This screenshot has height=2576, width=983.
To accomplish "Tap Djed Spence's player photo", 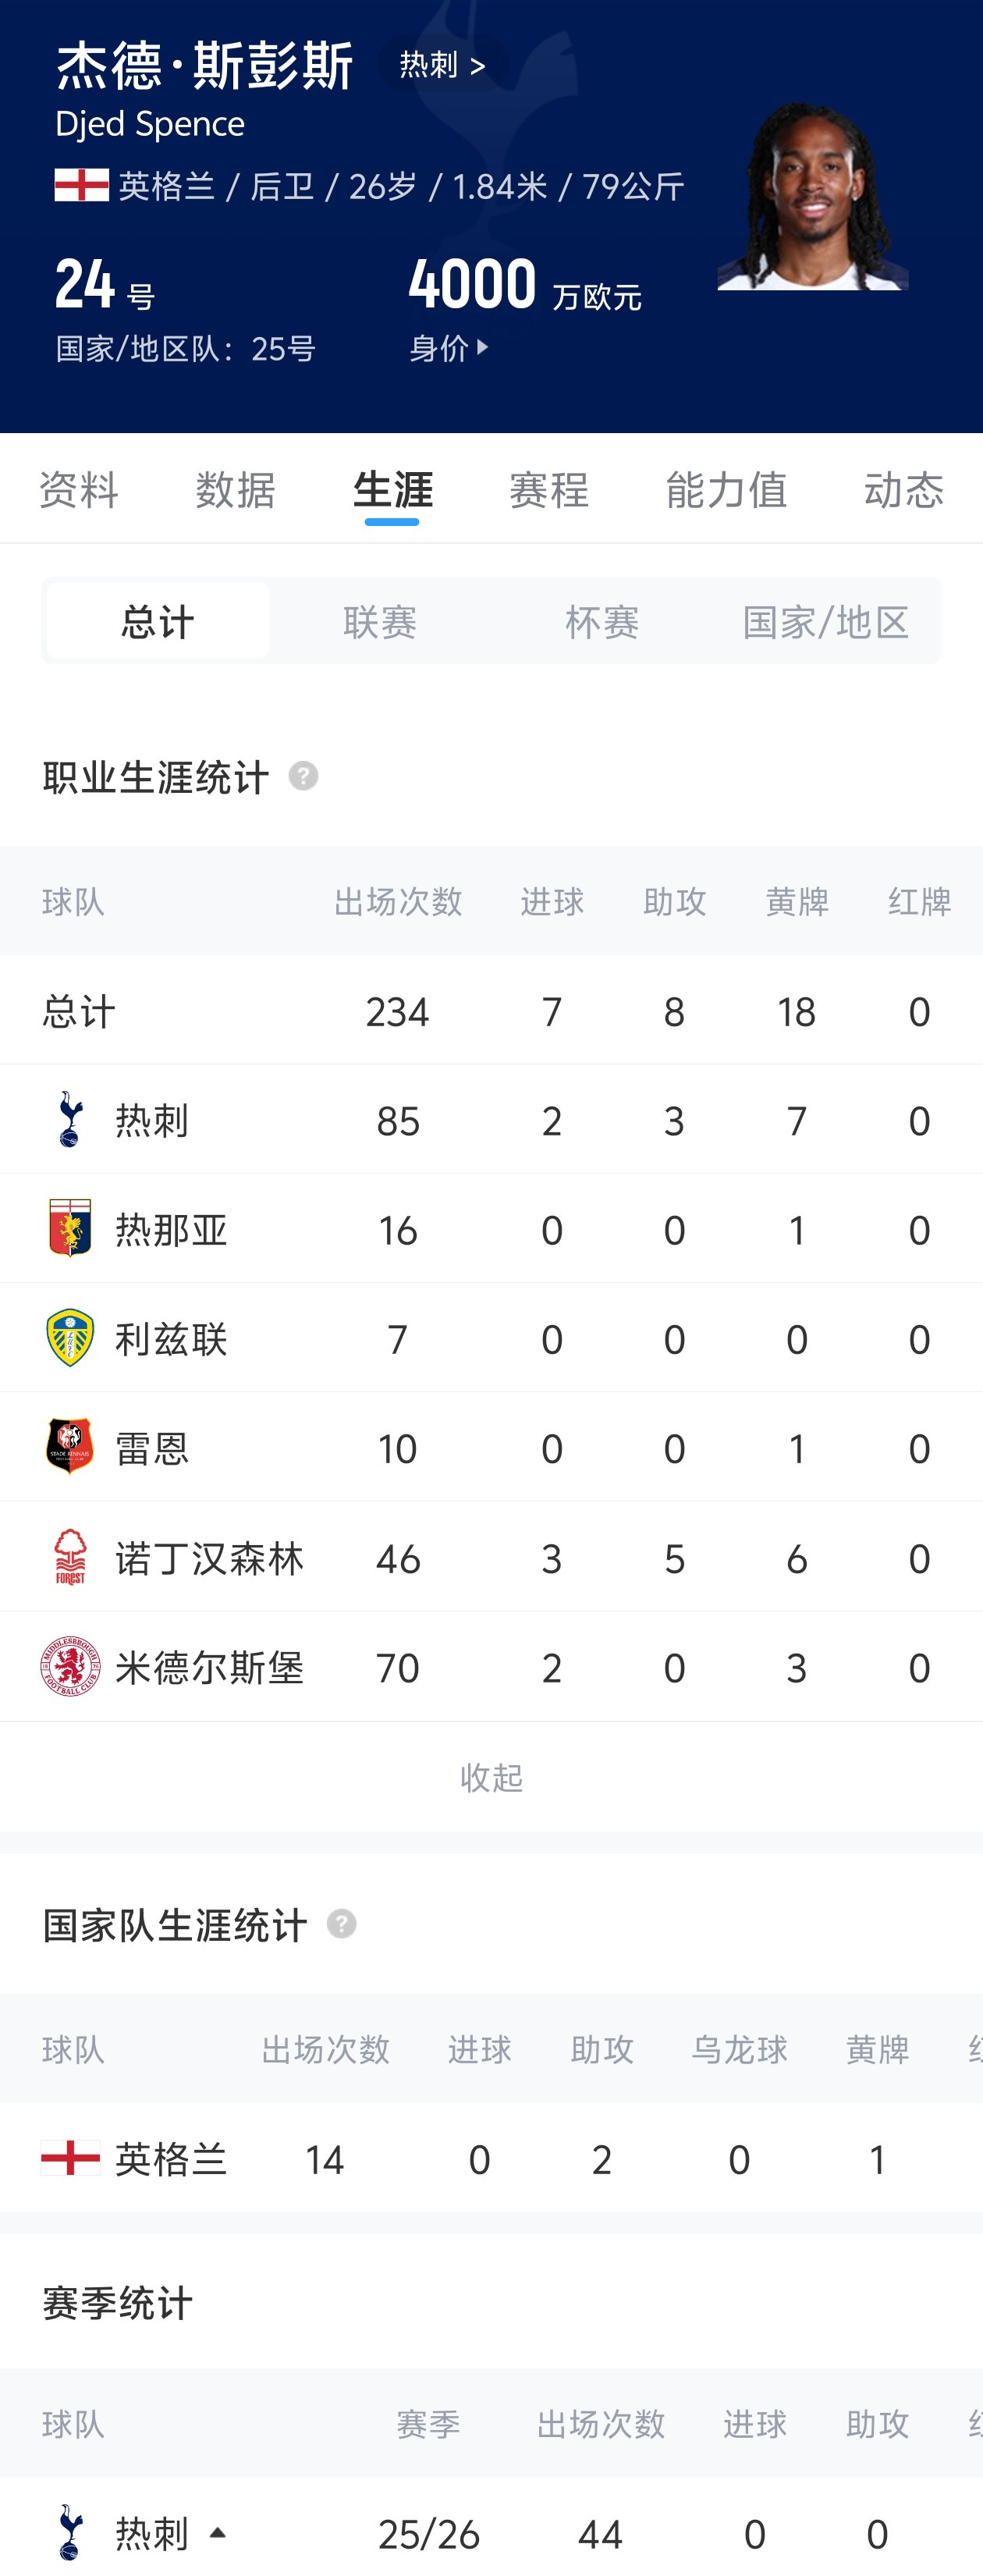I will click(x=812, y=197).
